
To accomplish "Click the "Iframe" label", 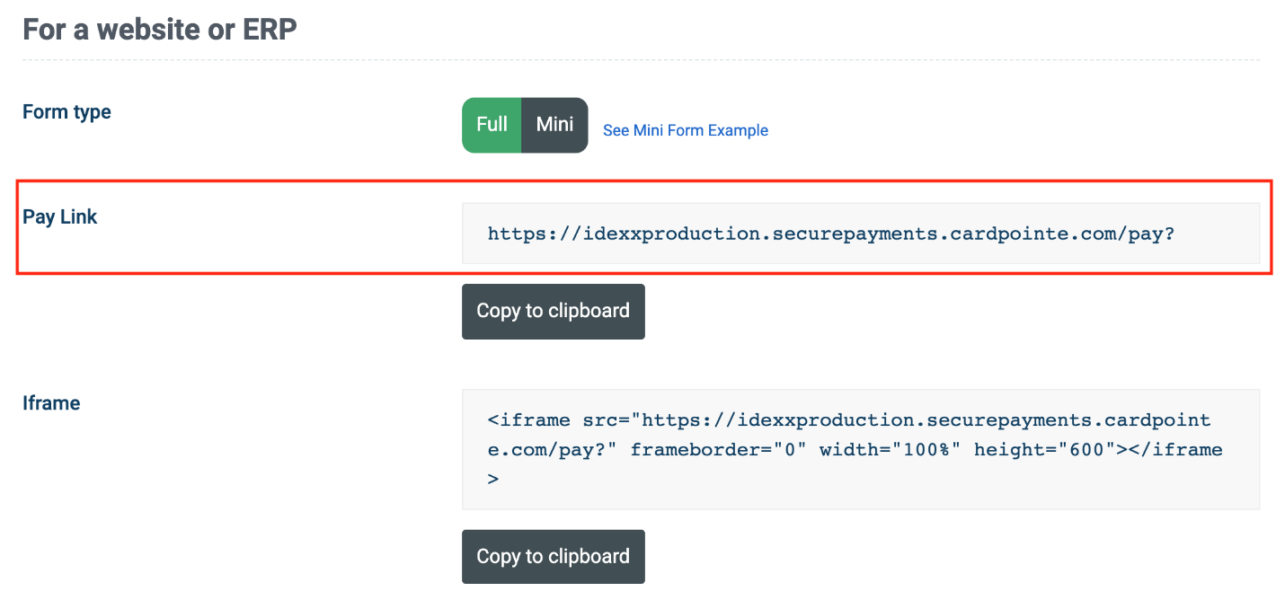I will (x=51, y=403).
